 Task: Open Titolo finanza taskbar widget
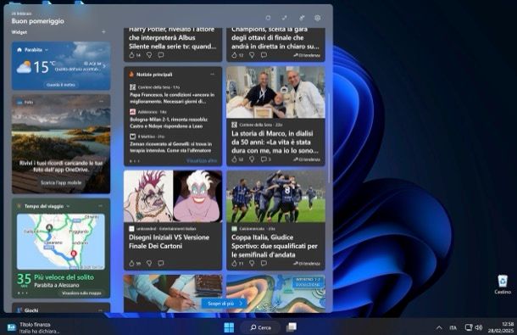pyautogui.click(x=33, y=327)
